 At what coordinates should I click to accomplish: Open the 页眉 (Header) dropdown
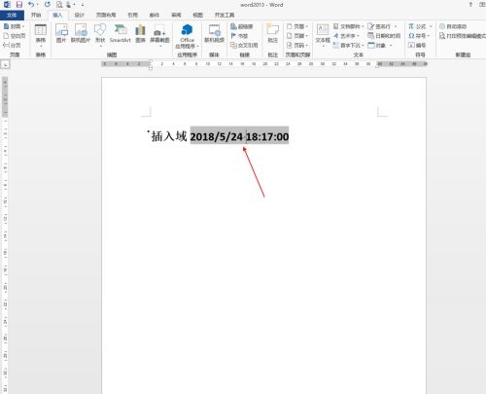point(297,26)
